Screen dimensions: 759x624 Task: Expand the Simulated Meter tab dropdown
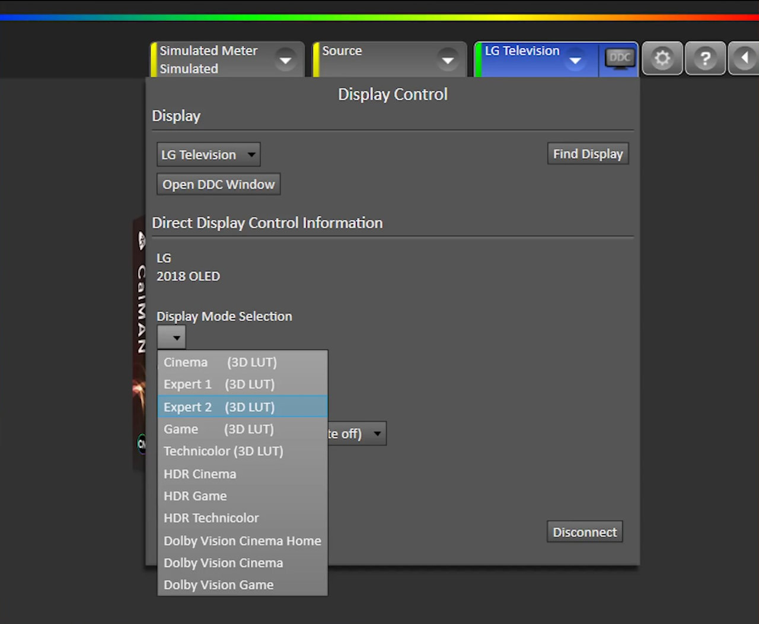point(285,60)
